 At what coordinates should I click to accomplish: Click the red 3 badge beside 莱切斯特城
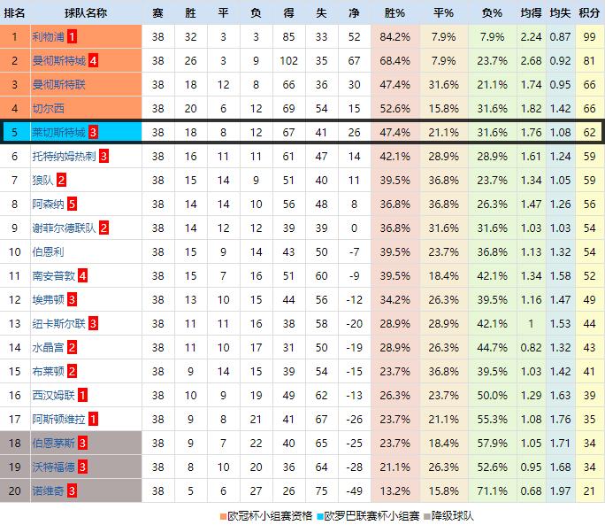pos(93,132)
